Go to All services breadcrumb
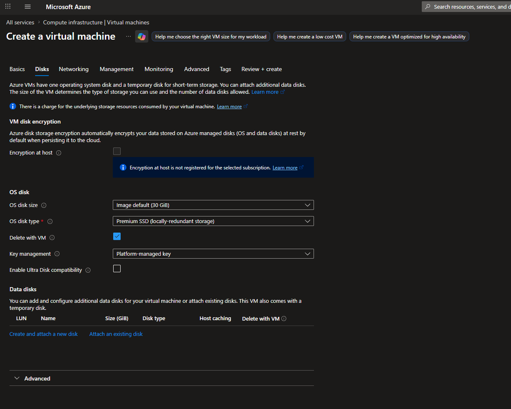Screen dimensions: 511x409 20,22
